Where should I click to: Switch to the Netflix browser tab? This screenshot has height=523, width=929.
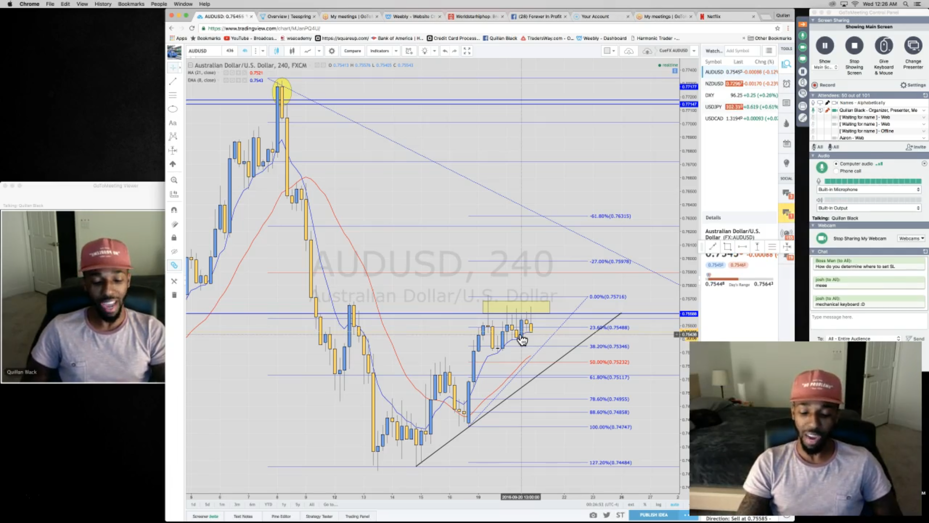(714, 16)
